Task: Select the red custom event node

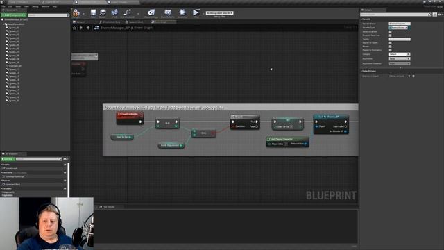Action: pyautogui.click(x=130, y=117)
